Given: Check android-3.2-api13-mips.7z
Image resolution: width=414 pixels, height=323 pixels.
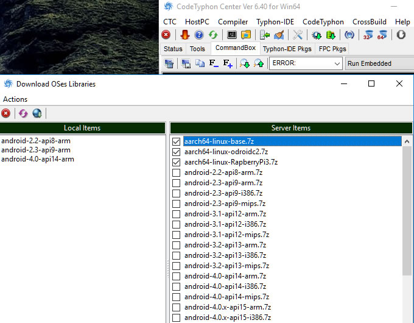Looking at the screenshot, I should [176, 266].
